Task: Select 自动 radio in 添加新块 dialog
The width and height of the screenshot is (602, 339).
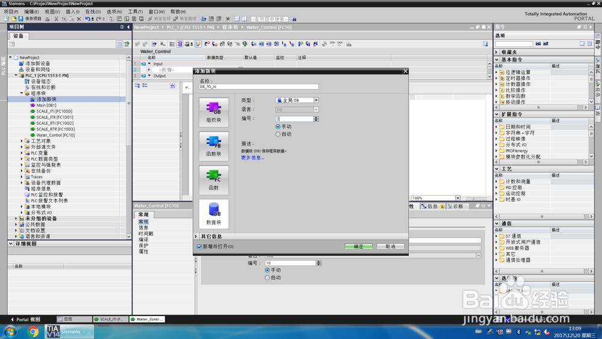Action: tap(278, 134)
